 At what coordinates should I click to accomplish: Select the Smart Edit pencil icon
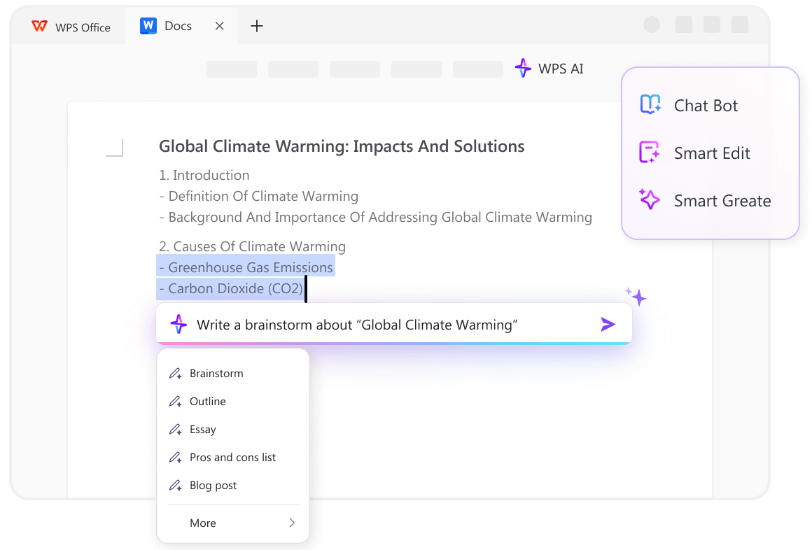pyautogui.click(x=650, y=153)
